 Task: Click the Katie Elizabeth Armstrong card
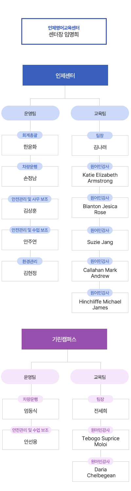click(100, 176)
